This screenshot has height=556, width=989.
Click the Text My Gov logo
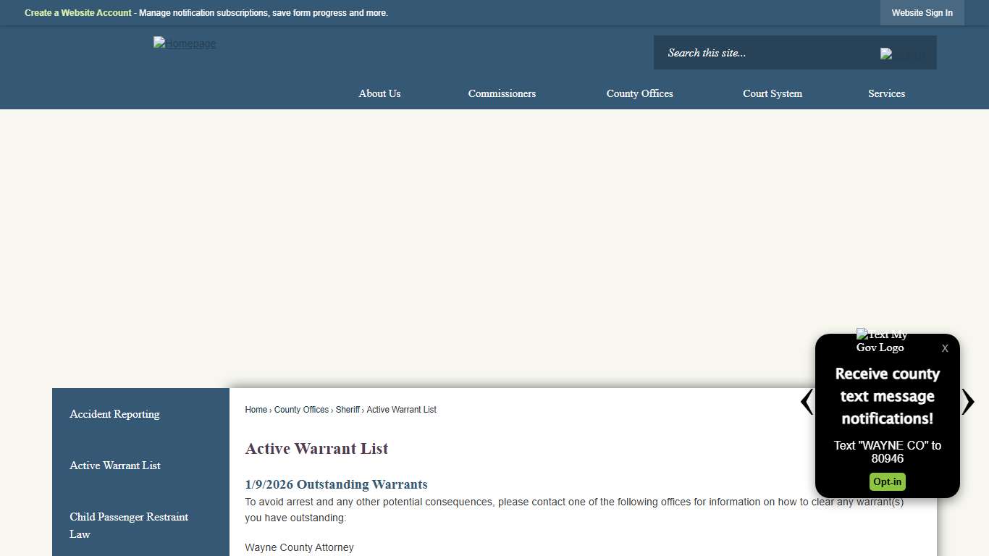[x=881, y=341]
